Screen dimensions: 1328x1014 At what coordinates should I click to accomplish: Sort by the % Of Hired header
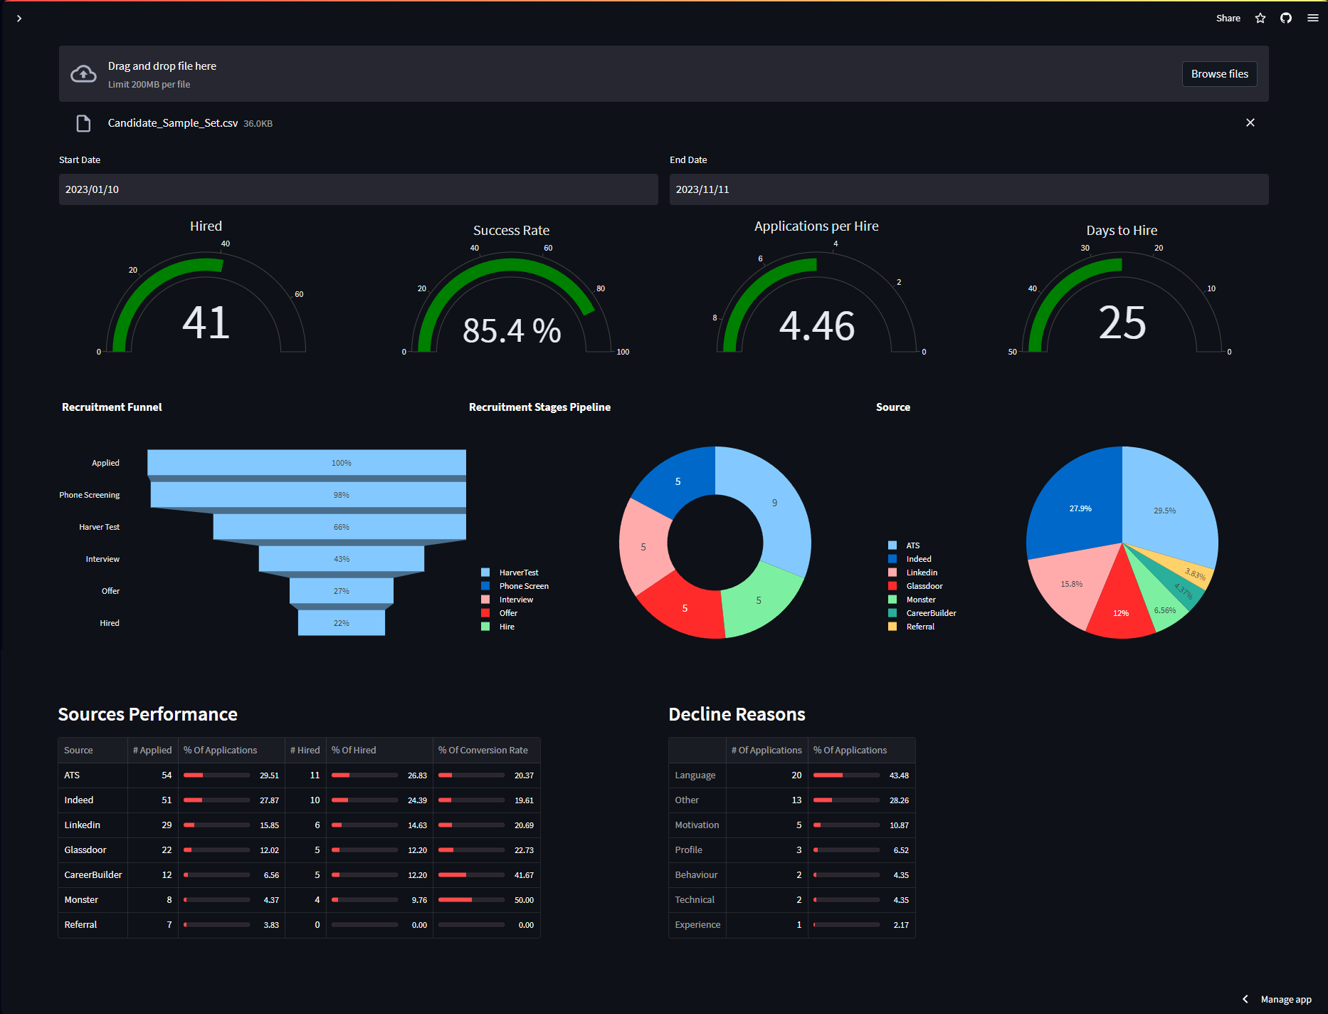[379, 750]
